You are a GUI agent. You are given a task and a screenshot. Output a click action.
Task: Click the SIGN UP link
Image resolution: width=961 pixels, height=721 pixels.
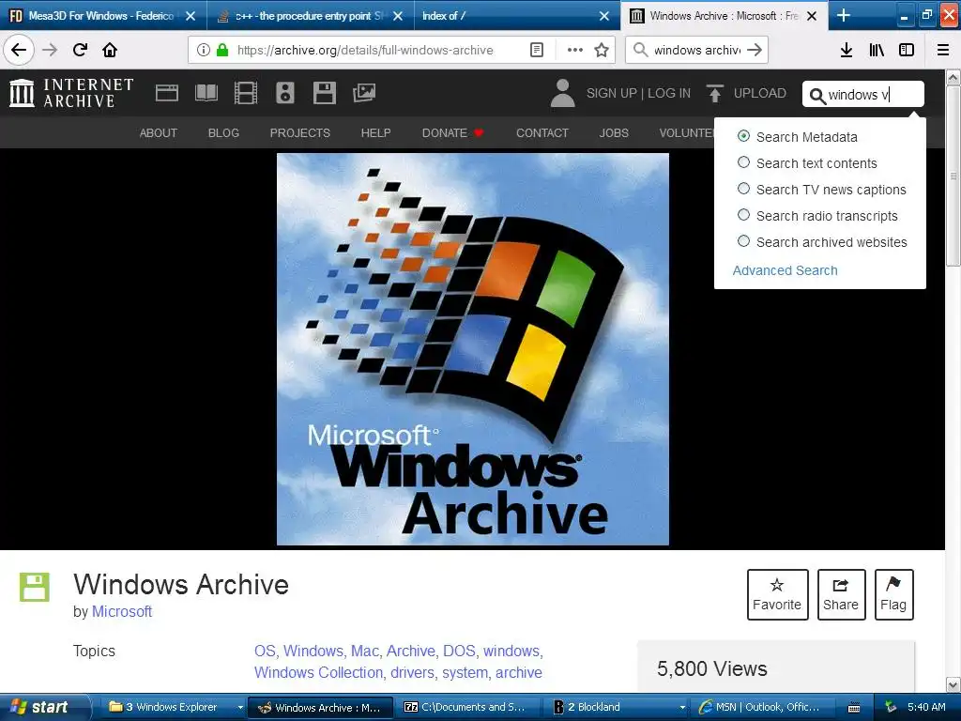click(612, 93)
